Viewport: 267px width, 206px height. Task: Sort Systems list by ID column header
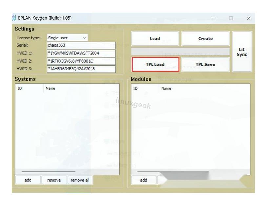[29, 88]
